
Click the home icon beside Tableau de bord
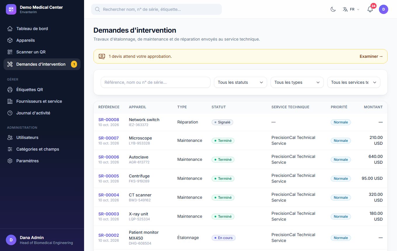point(10,29)
